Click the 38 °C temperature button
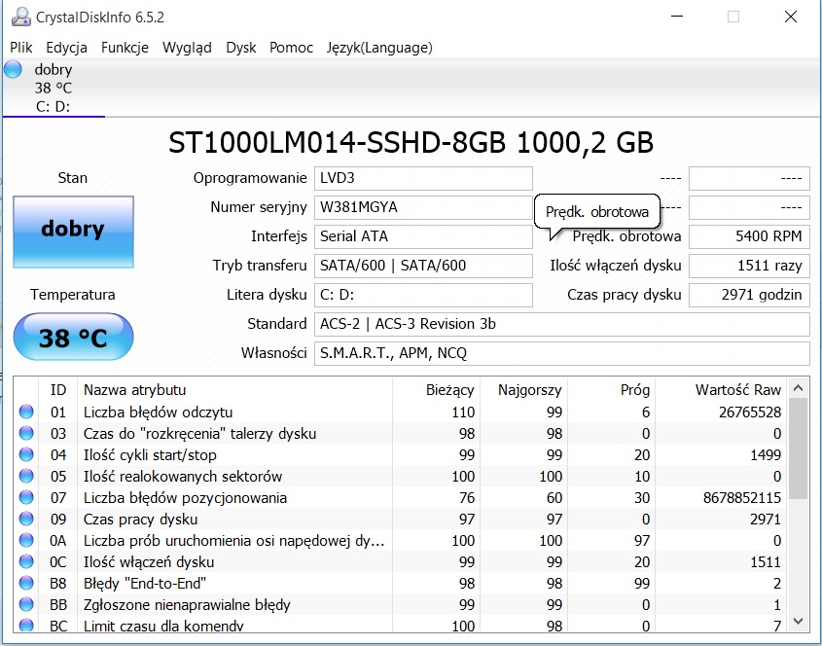 tap(73, 337)
